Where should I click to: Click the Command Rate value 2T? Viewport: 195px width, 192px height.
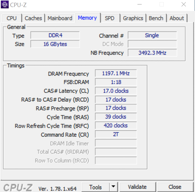pyautogui.click(x=116, y=134)
